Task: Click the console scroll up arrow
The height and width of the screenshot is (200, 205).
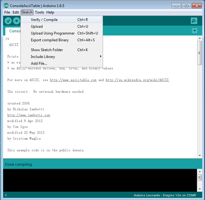Action: tap(200, 172)
